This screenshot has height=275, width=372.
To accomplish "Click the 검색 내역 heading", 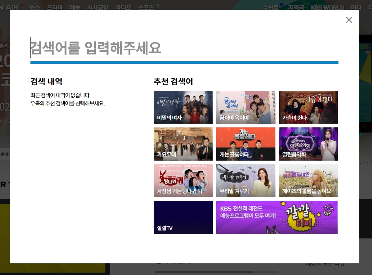I will [46, 82].
